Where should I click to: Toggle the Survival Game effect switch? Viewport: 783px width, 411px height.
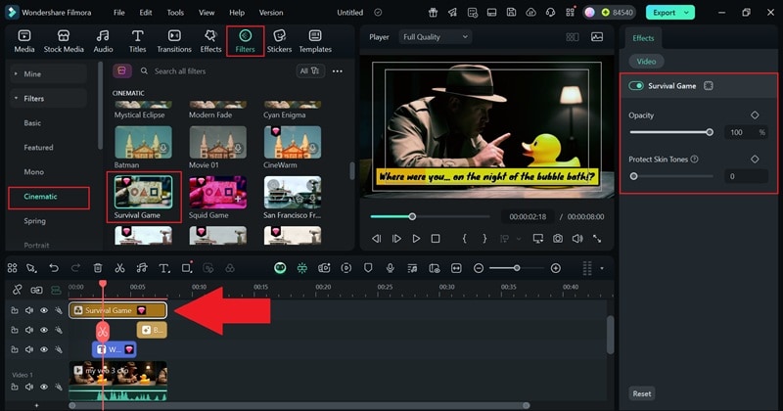click(636, 86)
